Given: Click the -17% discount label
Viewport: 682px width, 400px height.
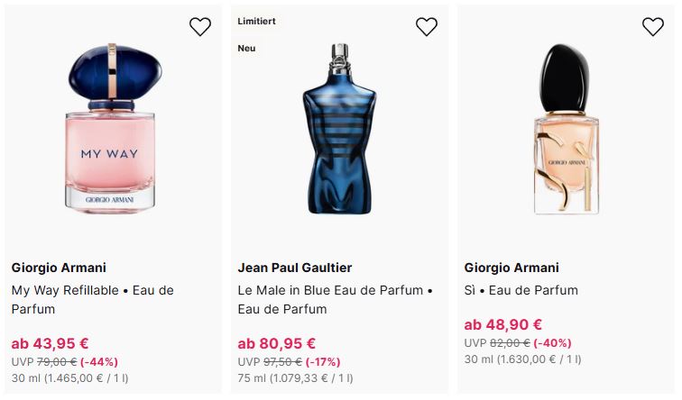Looking at the screenshot, I should coord(326,361).
